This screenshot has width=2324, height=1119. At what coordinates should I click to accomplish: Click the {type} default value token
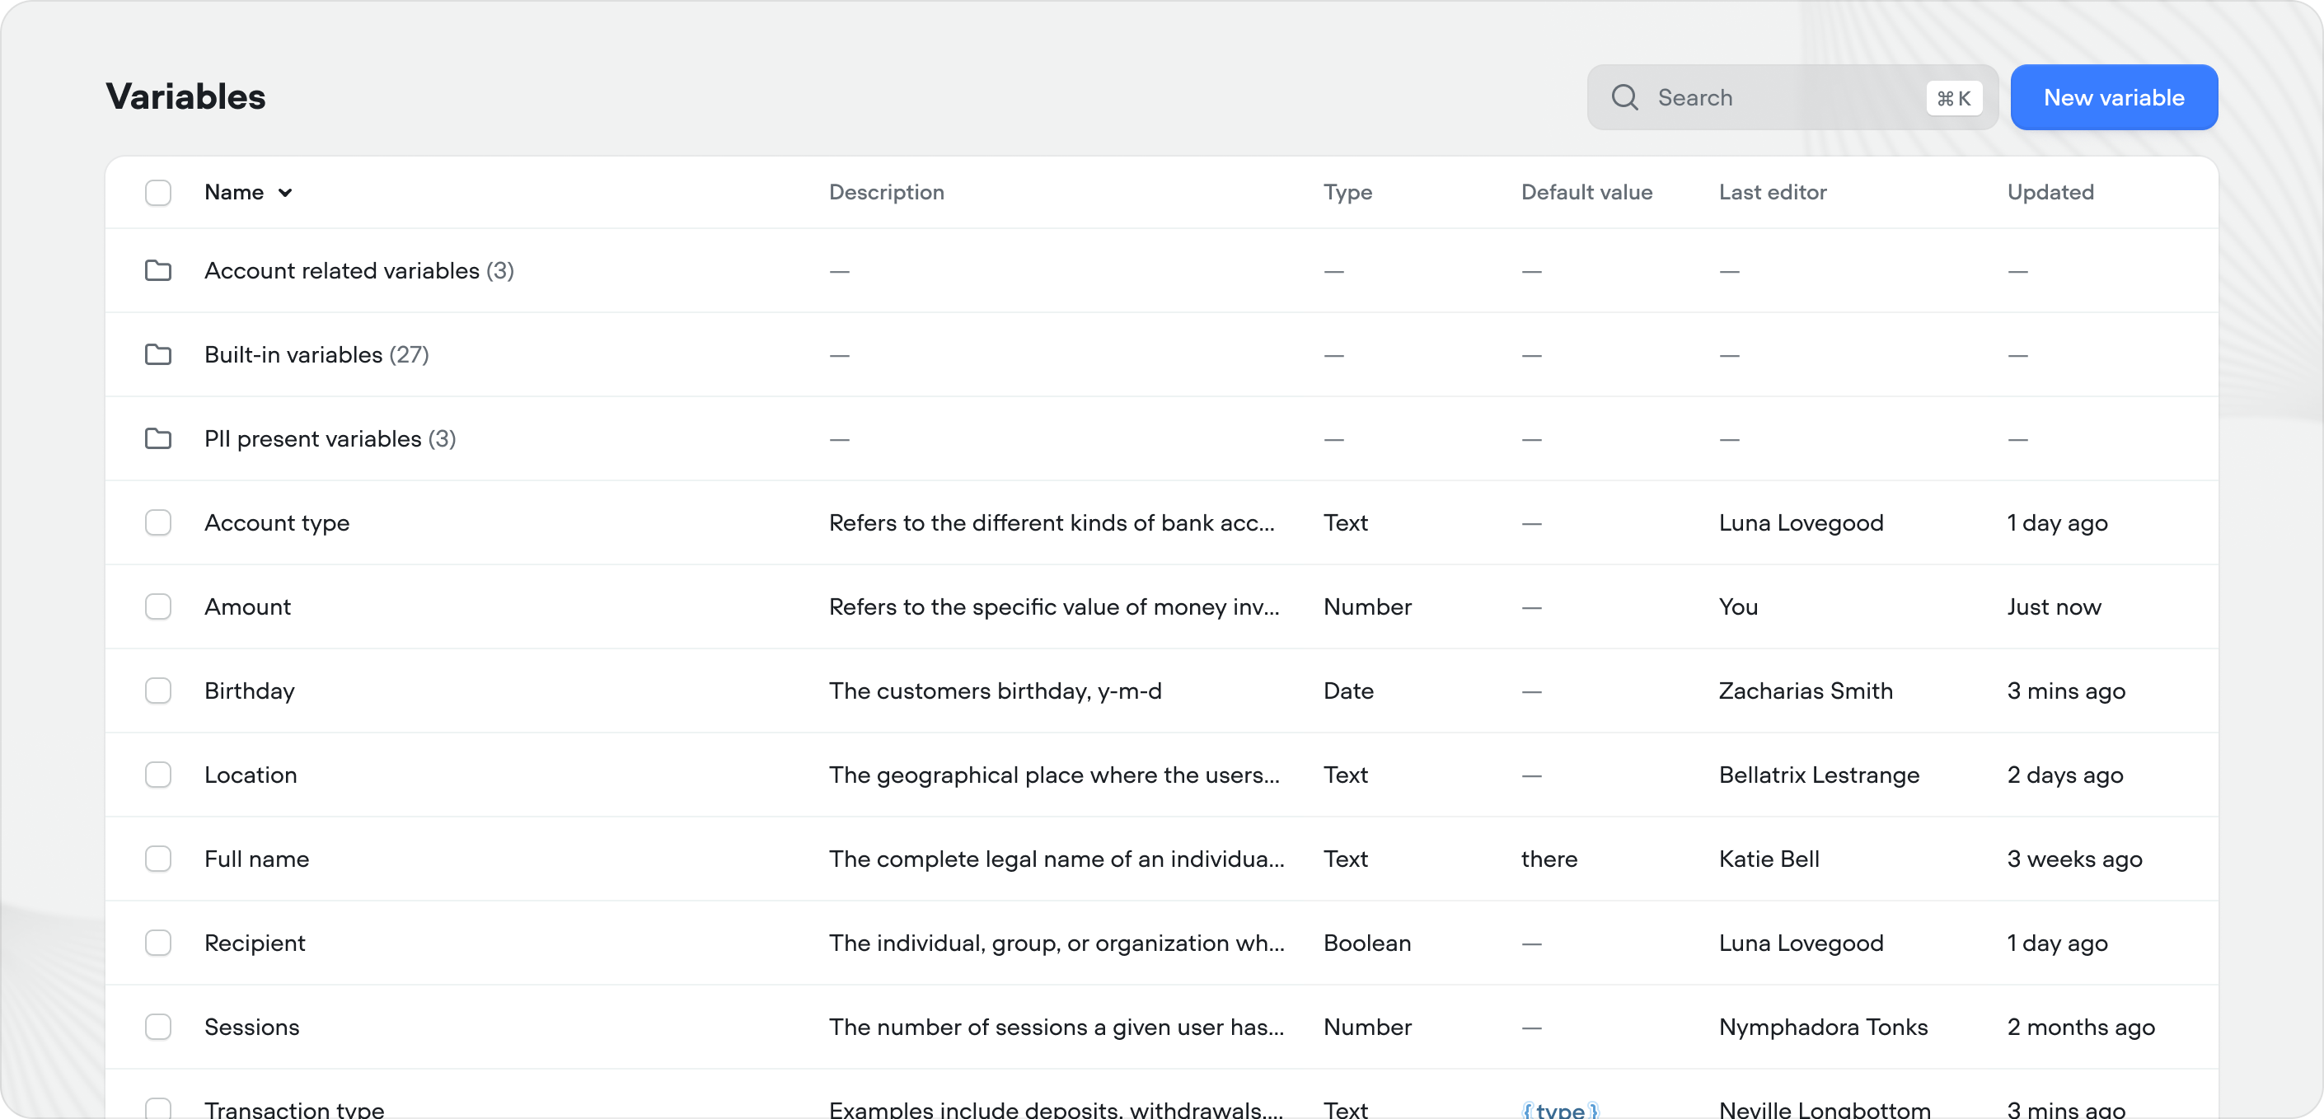[1559, 1110]
